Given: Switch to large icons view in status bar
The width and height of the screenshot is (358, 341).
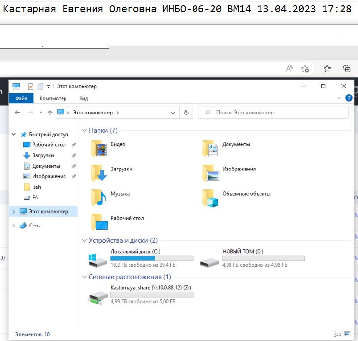Looking at the screenshot, I should tap(347, 334).
